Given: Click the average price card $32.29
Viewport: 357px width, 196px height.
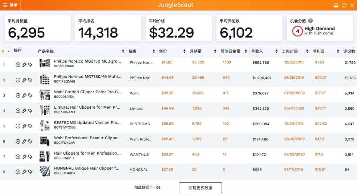Looking at the screenshot, I should point(179,29).
